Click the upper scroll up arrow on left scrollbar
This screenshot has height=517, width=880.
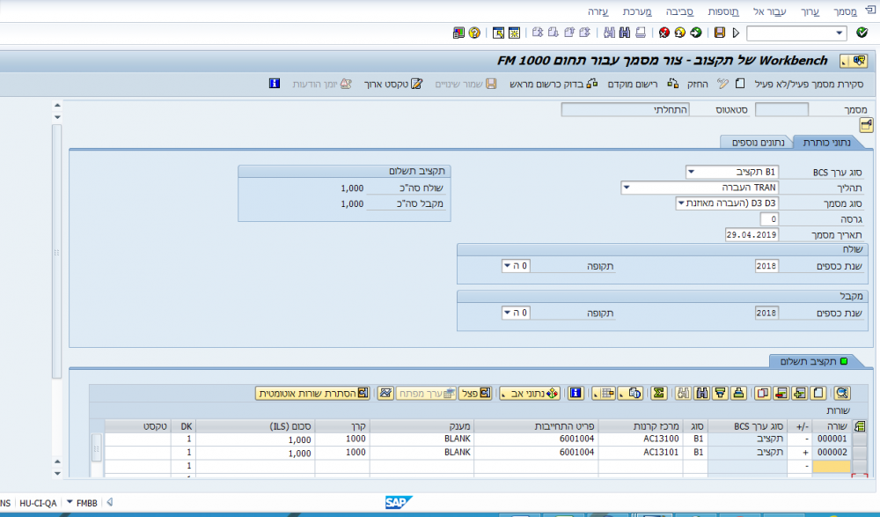pos(56,105)
